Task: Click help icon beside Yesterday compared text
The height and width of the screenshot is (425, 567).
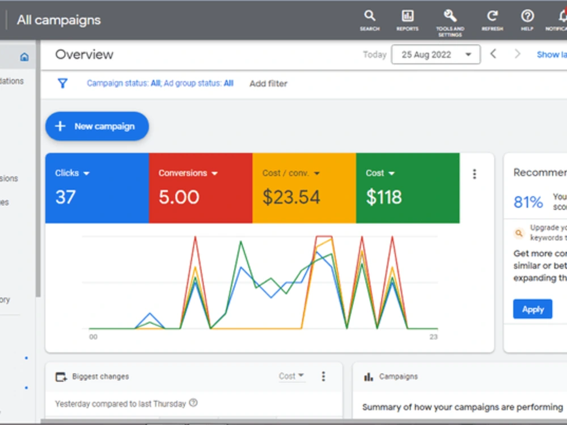Action: [x=193, y=402]
